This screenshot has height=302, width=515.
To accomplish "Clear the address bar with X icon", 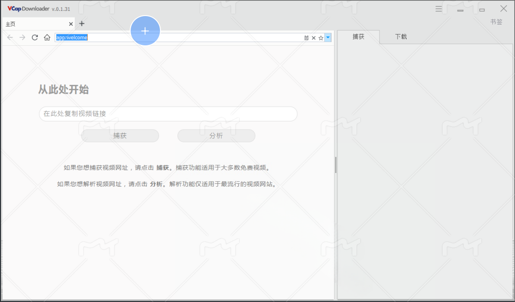I will (313, 38).
